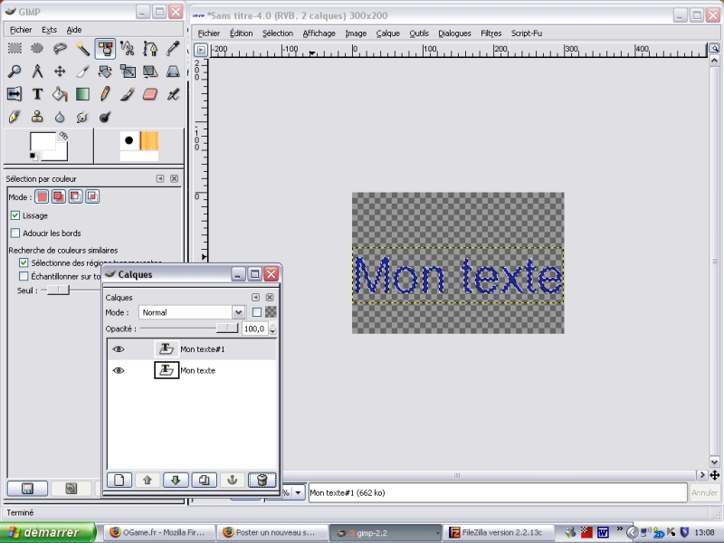Open the Édition menu
Viewport: 724px width, 543px height.
[241, 33]
